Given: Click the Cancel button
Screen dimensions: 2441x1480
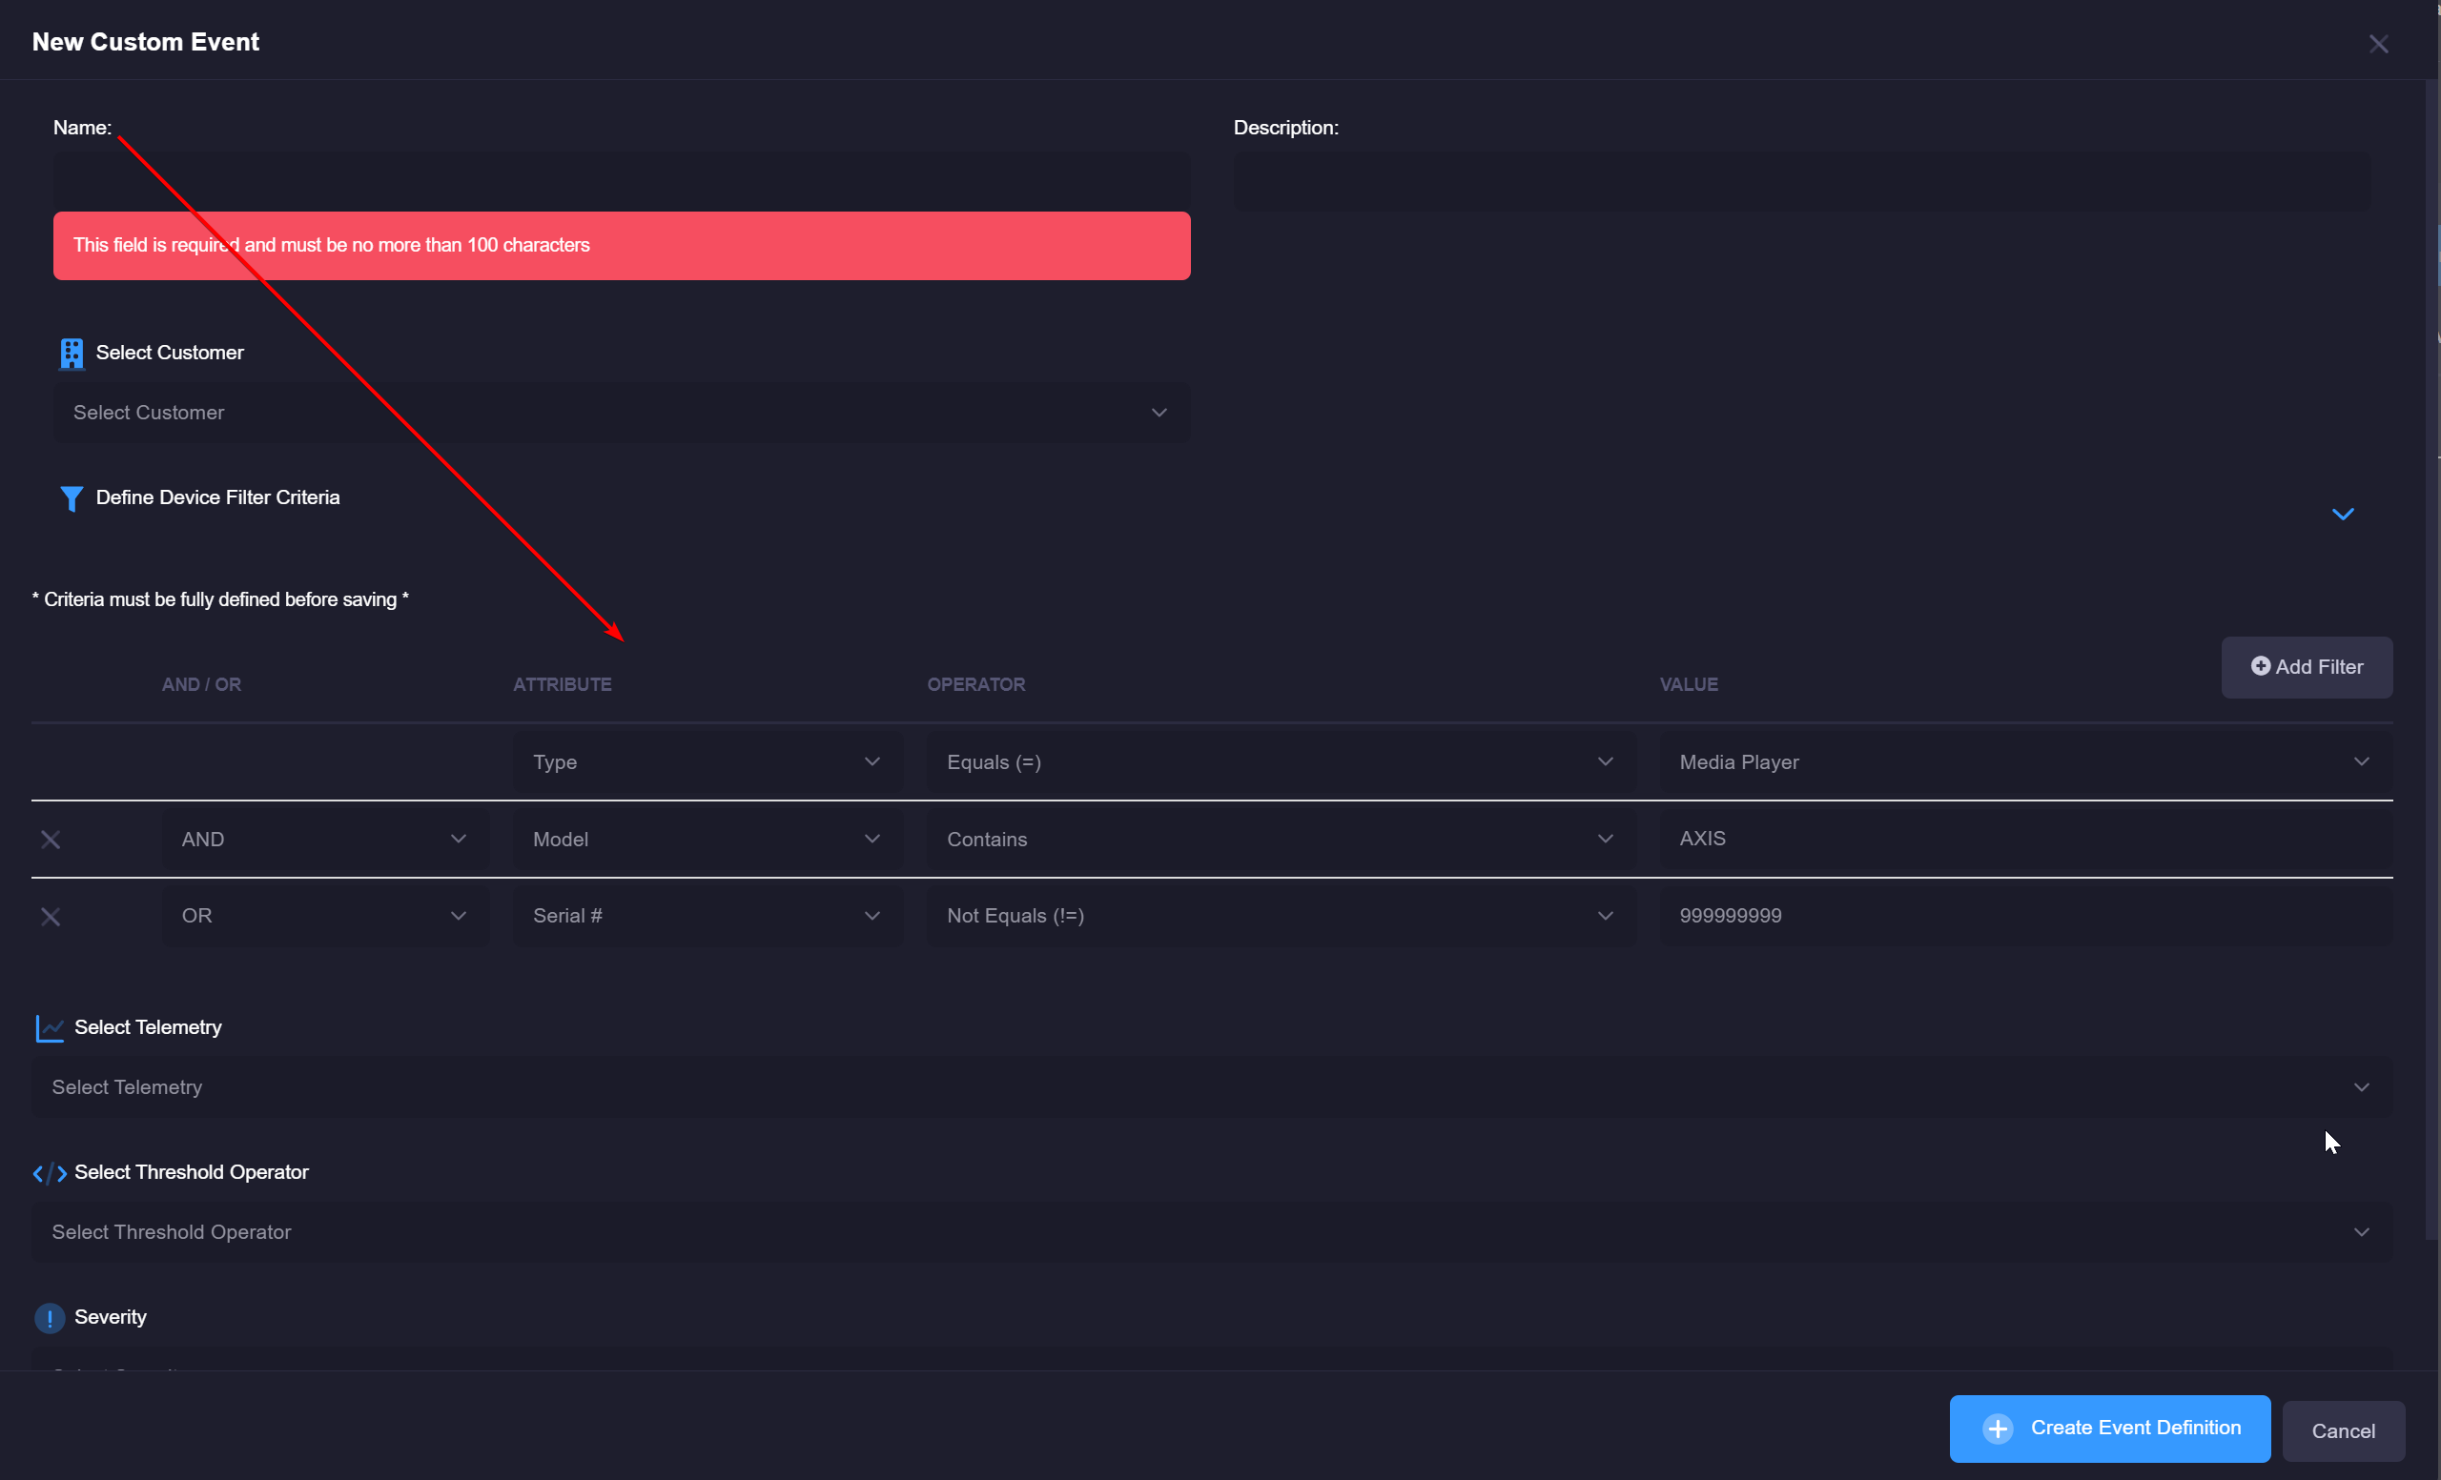Looking at the screenshot, I should coord(2343,1430).
